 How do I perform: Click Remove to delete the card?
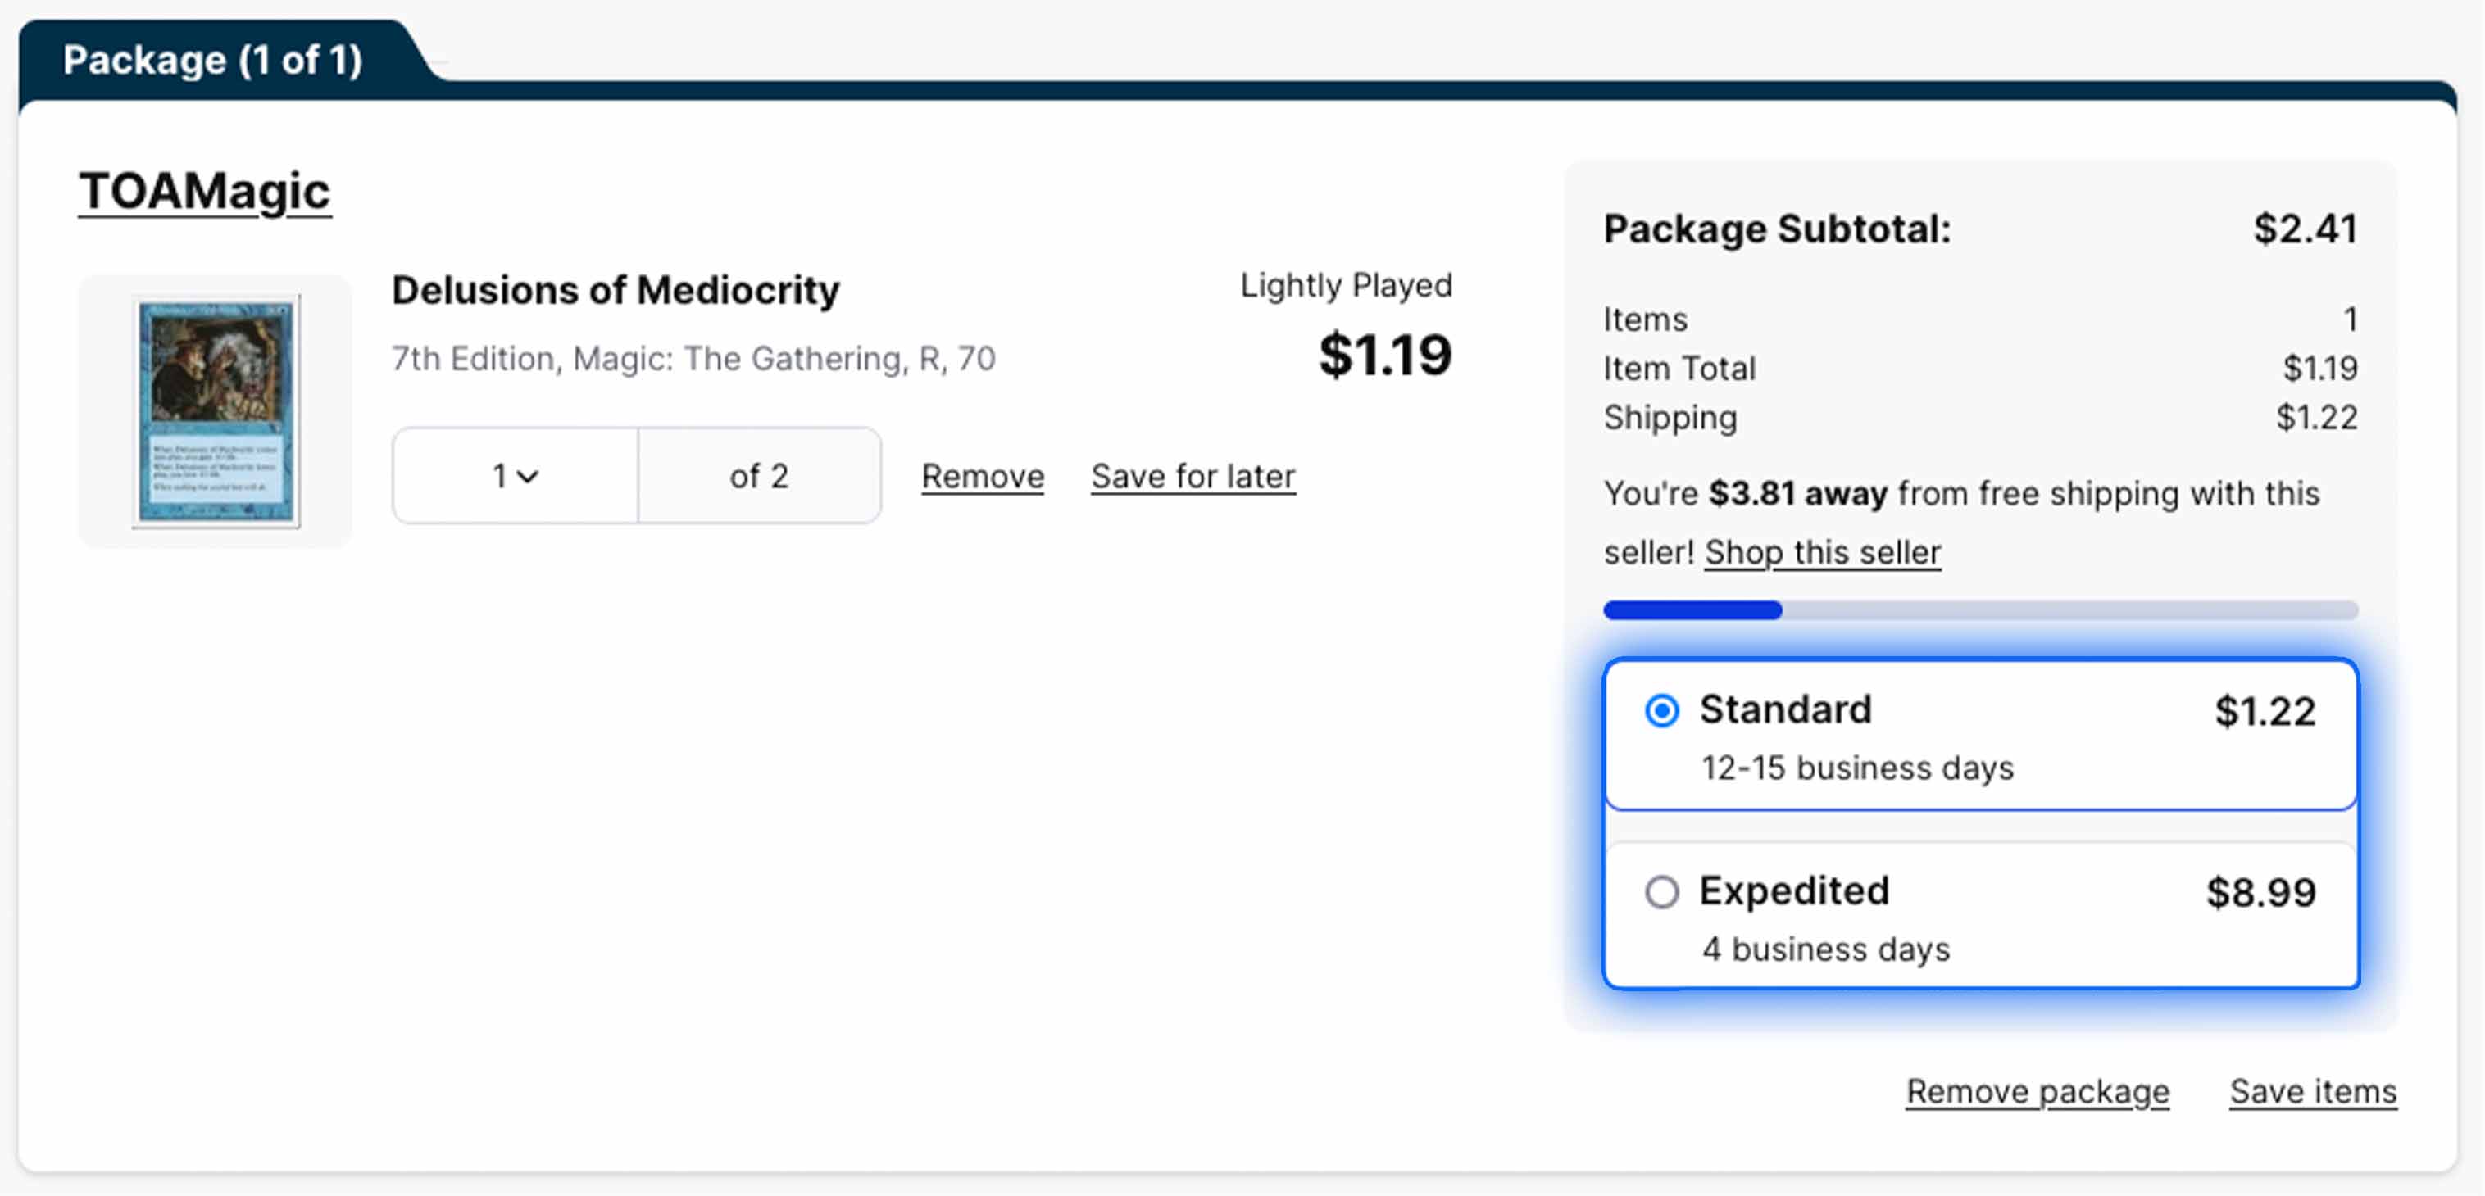[981, 475]
